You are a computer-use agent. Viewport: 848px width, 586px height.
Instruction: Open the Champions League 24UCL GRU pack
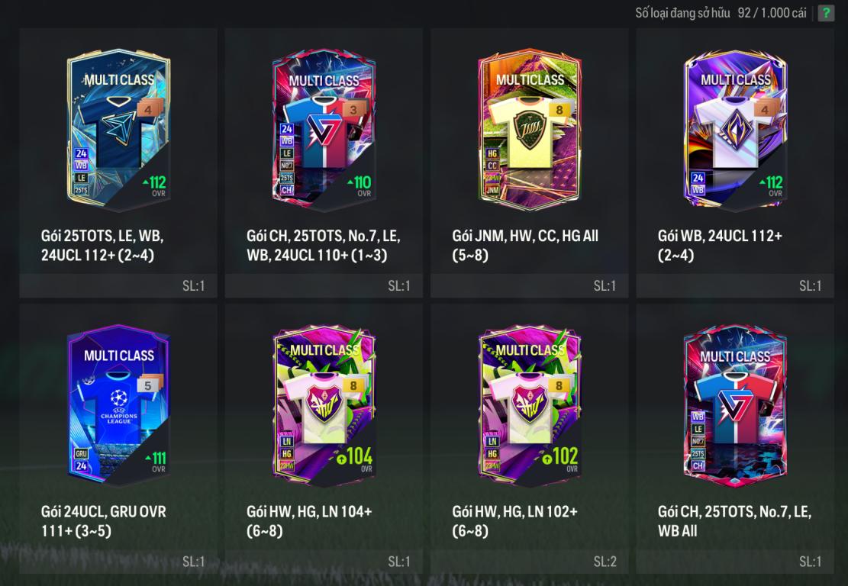point(118,439)
